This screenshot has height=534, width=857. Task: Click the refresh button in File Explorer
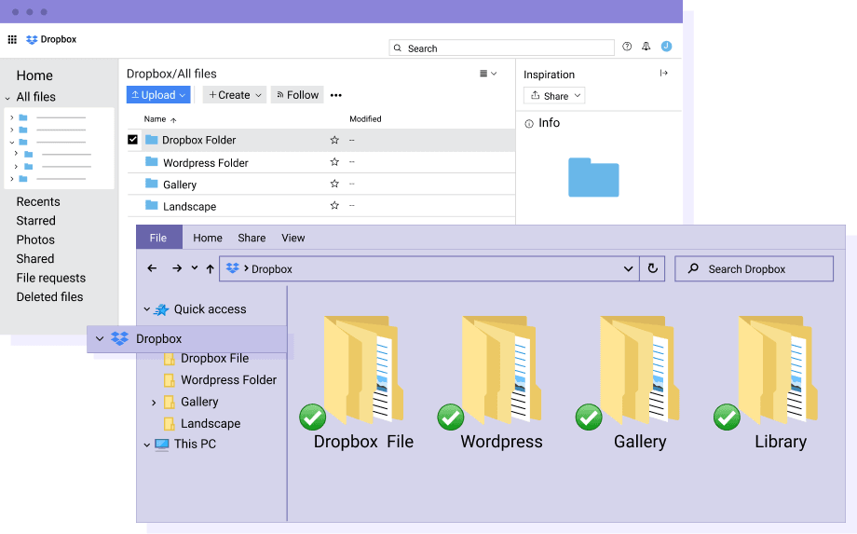click(652, 268)
